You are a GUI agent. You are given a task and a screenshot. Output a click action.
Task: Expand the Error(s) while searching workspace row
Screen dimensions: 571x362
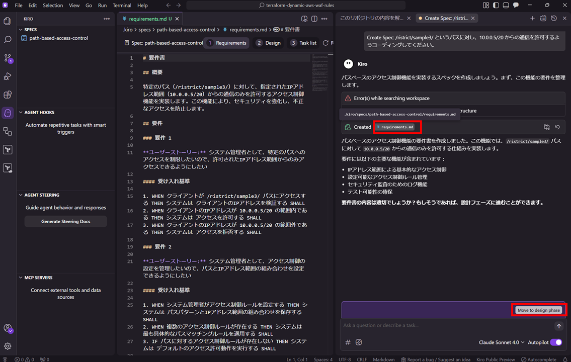453,98
